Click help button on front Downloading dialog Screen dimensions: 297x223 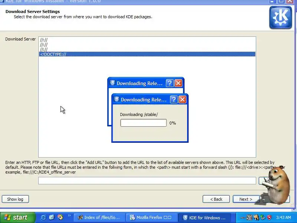[174, 100]
